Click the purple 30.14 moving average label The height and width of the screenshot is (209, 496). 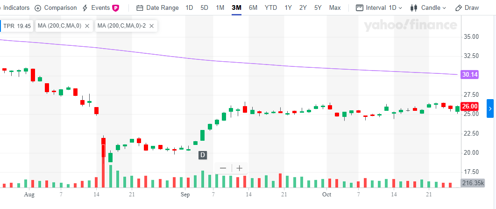pos(469,74)
